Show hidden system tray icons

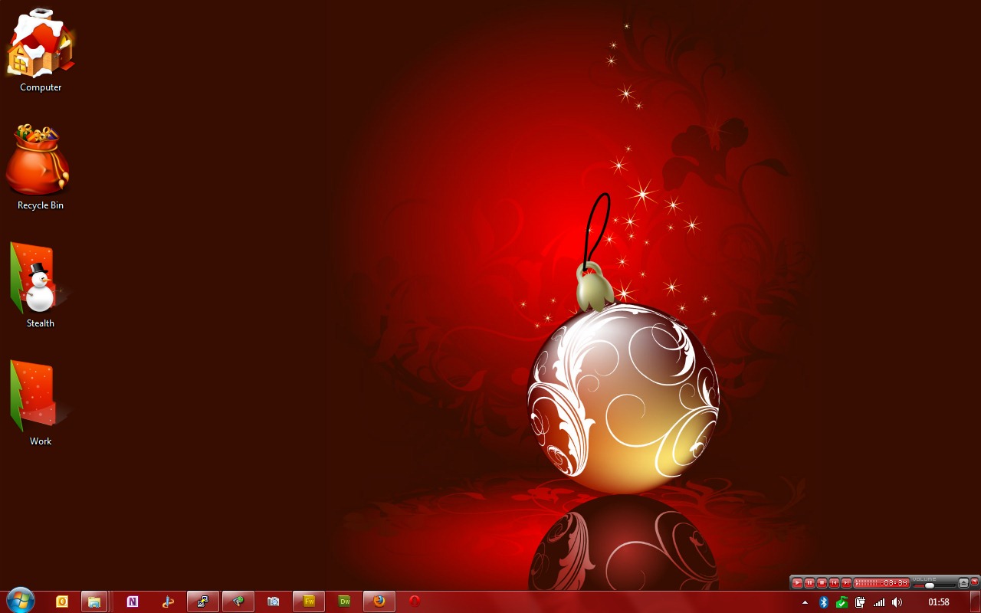pyautogui.click(x=805, y=602)
